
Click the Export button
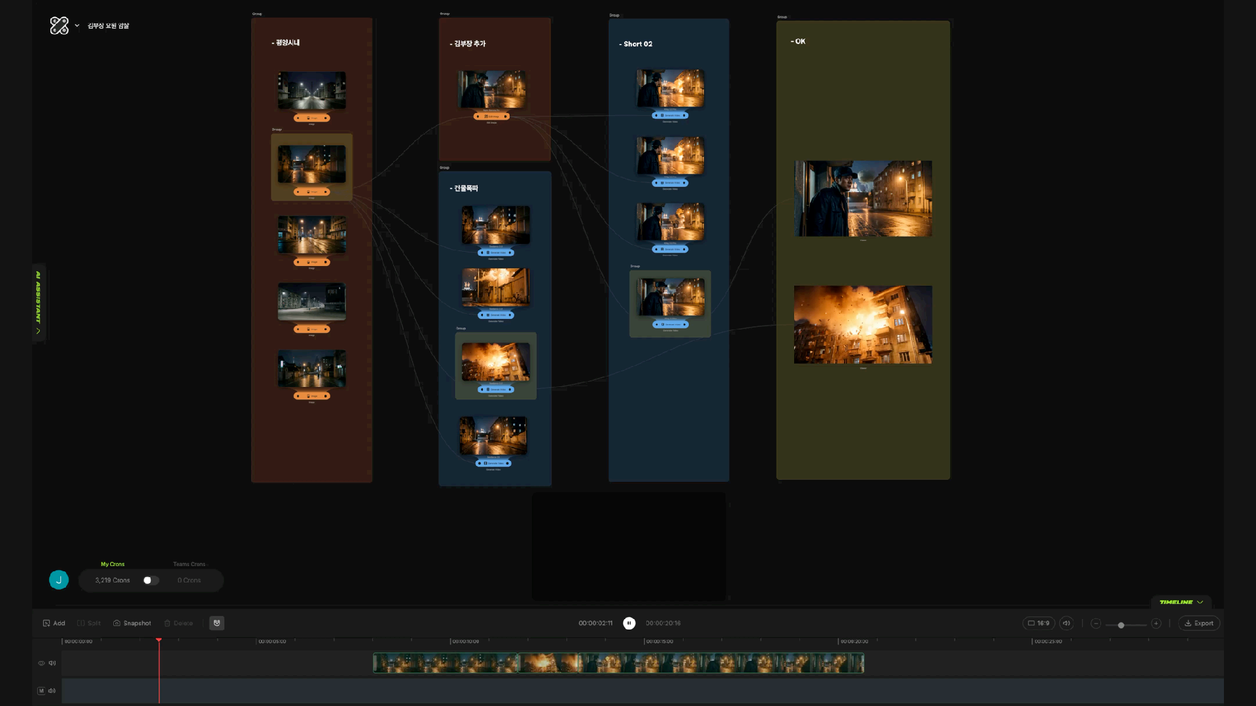pyautogui.click(x=1199, y=623)
